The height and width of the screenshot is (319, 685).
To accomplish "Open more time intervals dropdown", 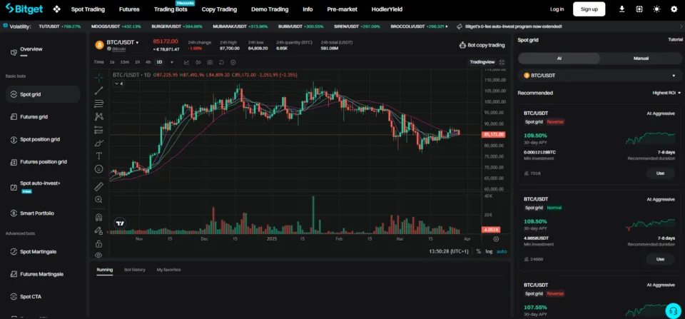I will click(x=172, y=62).
